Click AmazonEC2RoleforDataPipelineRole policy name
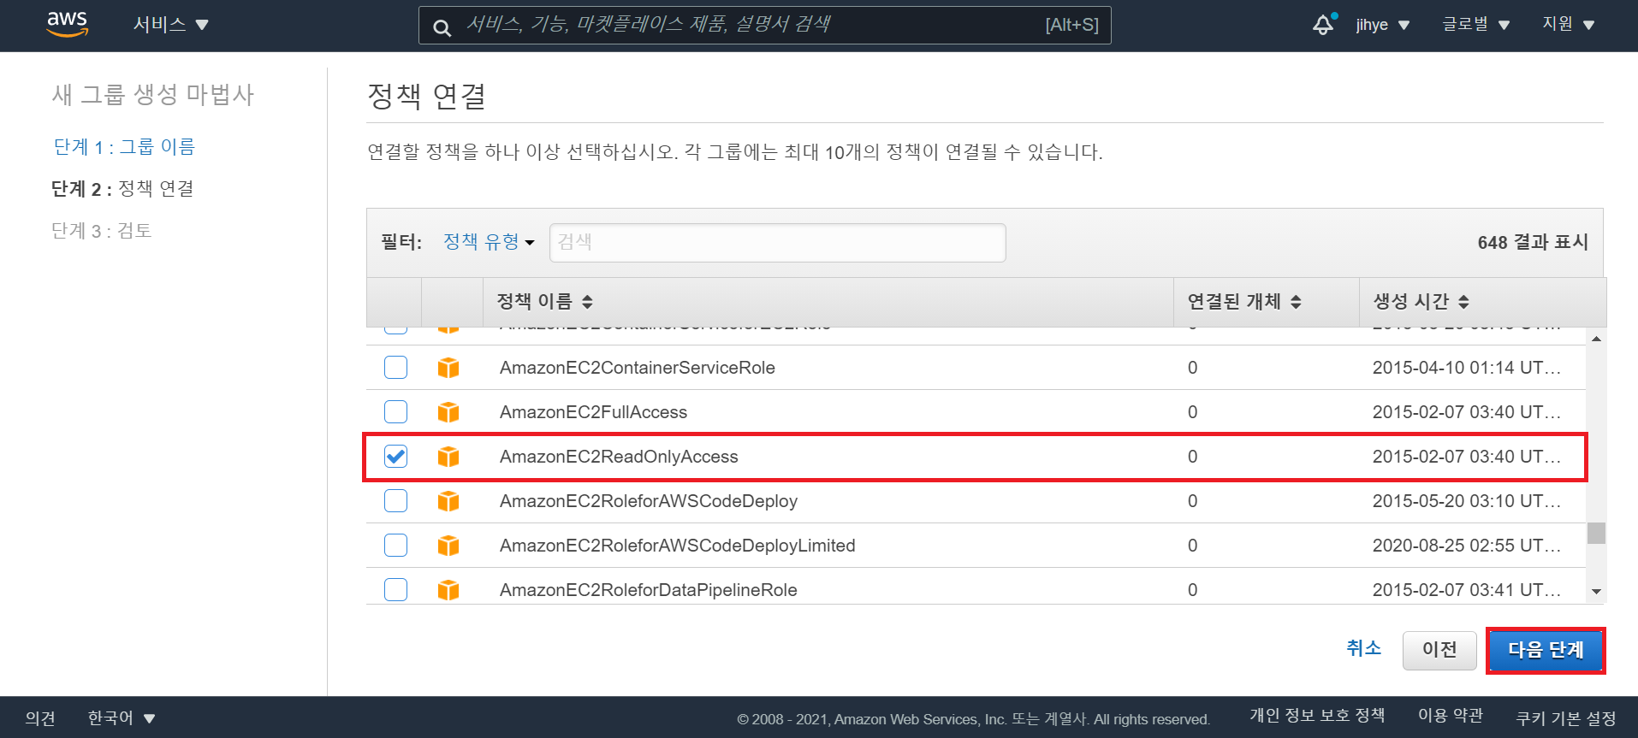This screenshot has width=1638, height=738. tap(649, 590)
